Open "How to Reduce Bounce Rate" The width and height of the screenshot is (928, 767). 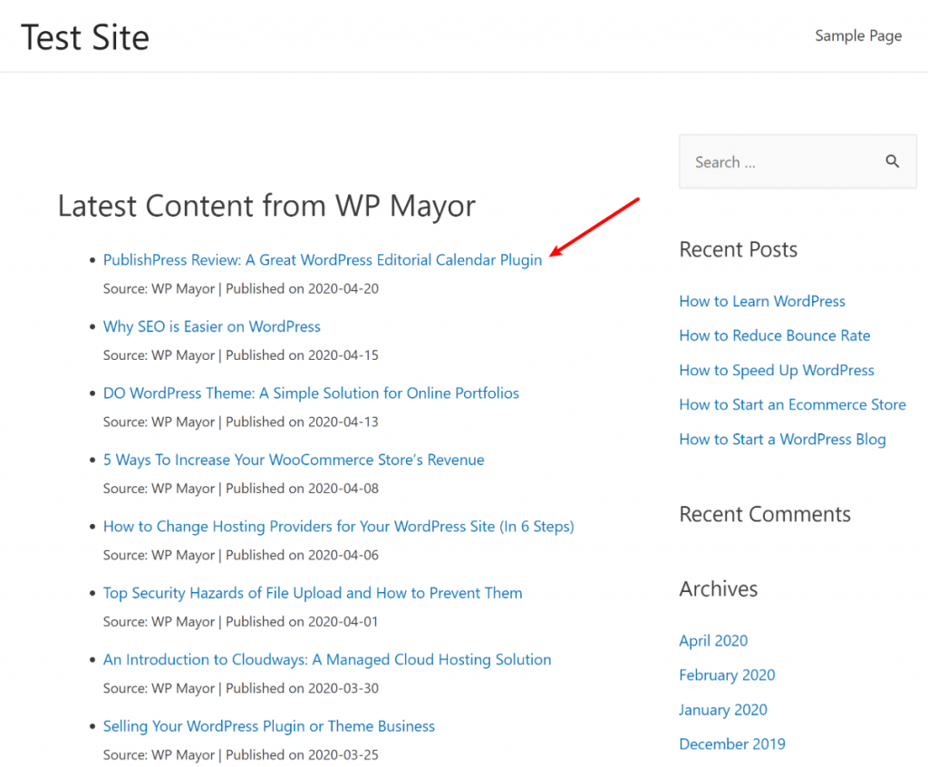774,335
